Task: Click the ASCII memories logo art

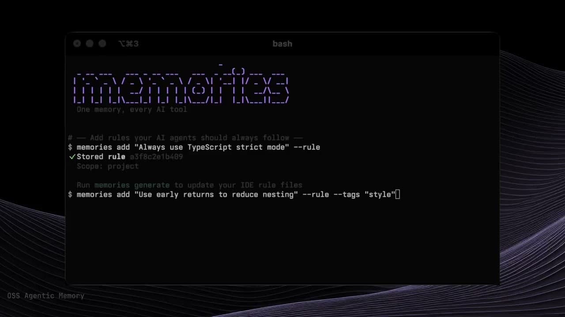Action: pyautogui.click(x=181, y=86)
